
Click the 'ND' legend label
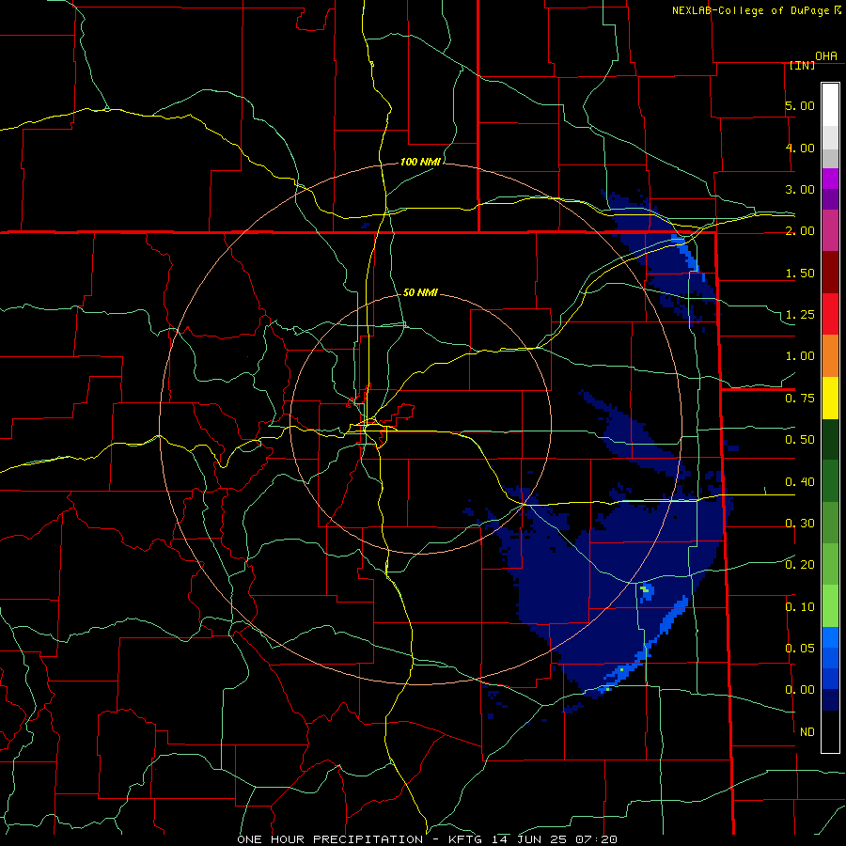[807, 732]
